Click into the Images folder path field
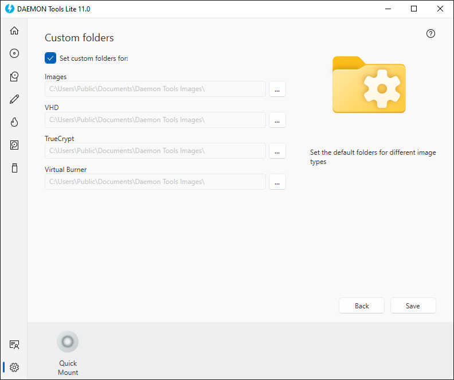Screen dimensions: 454x380 tap(155, 89)
